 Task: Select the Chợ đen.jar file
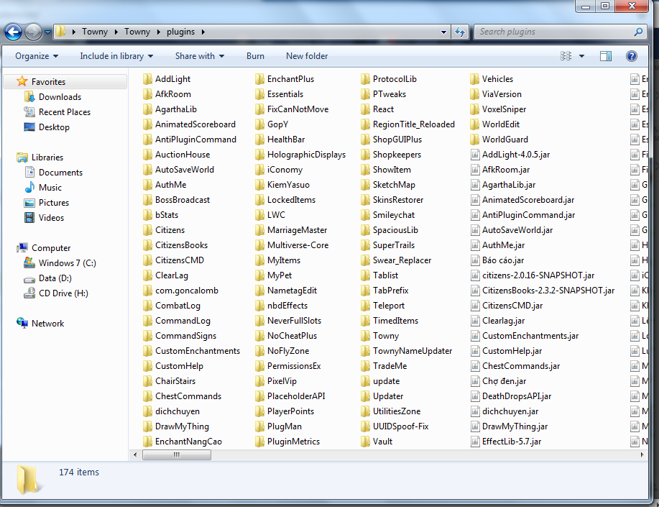coord(499,381)
